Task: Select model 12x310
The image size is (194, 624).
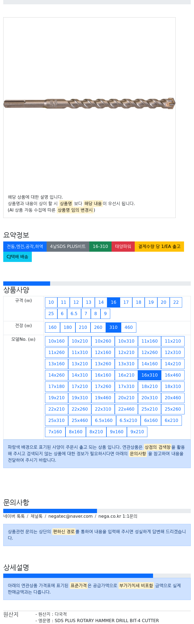Action: [x=173, y=353]
